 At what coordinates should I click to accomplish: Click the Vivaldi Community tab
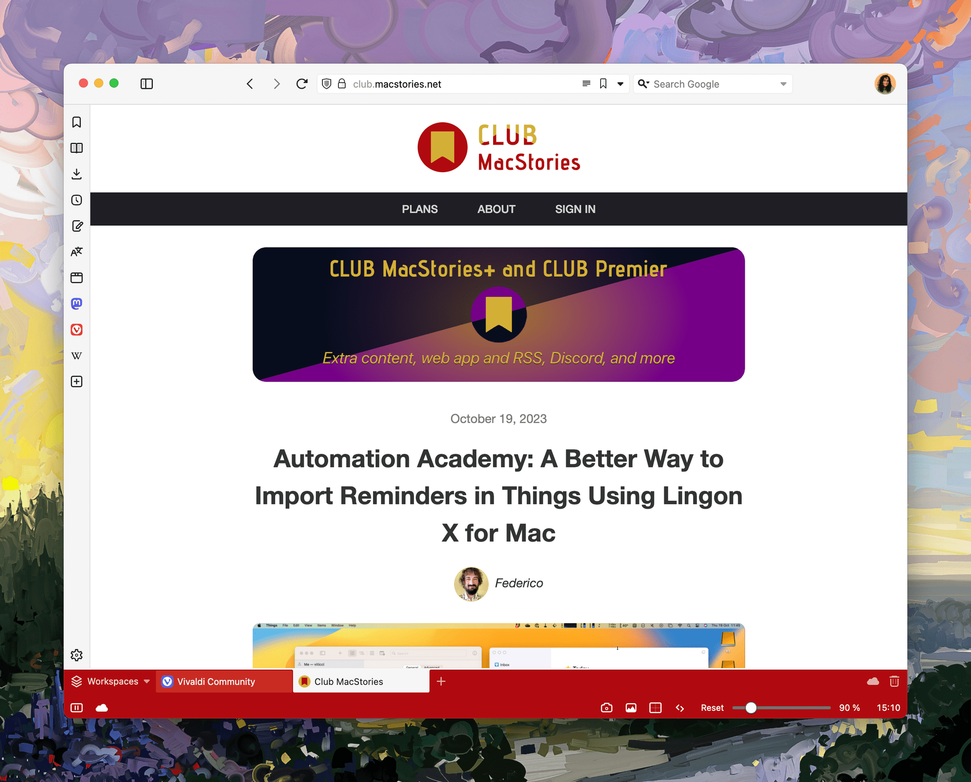click(215, 681)
